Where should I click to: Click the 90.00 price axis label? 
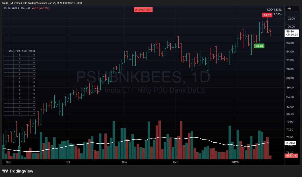[x=290, y=69]
